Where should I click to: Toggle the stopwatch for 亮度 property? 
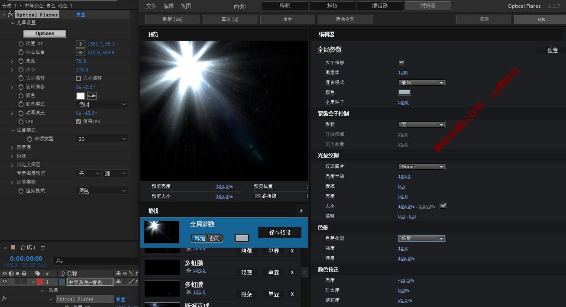coord(21,61)
